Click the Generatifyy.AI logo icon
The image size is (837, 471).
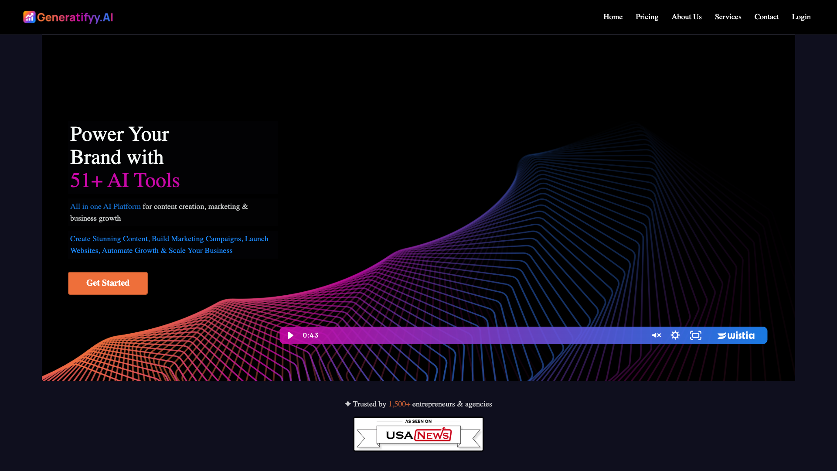[29, 17]
